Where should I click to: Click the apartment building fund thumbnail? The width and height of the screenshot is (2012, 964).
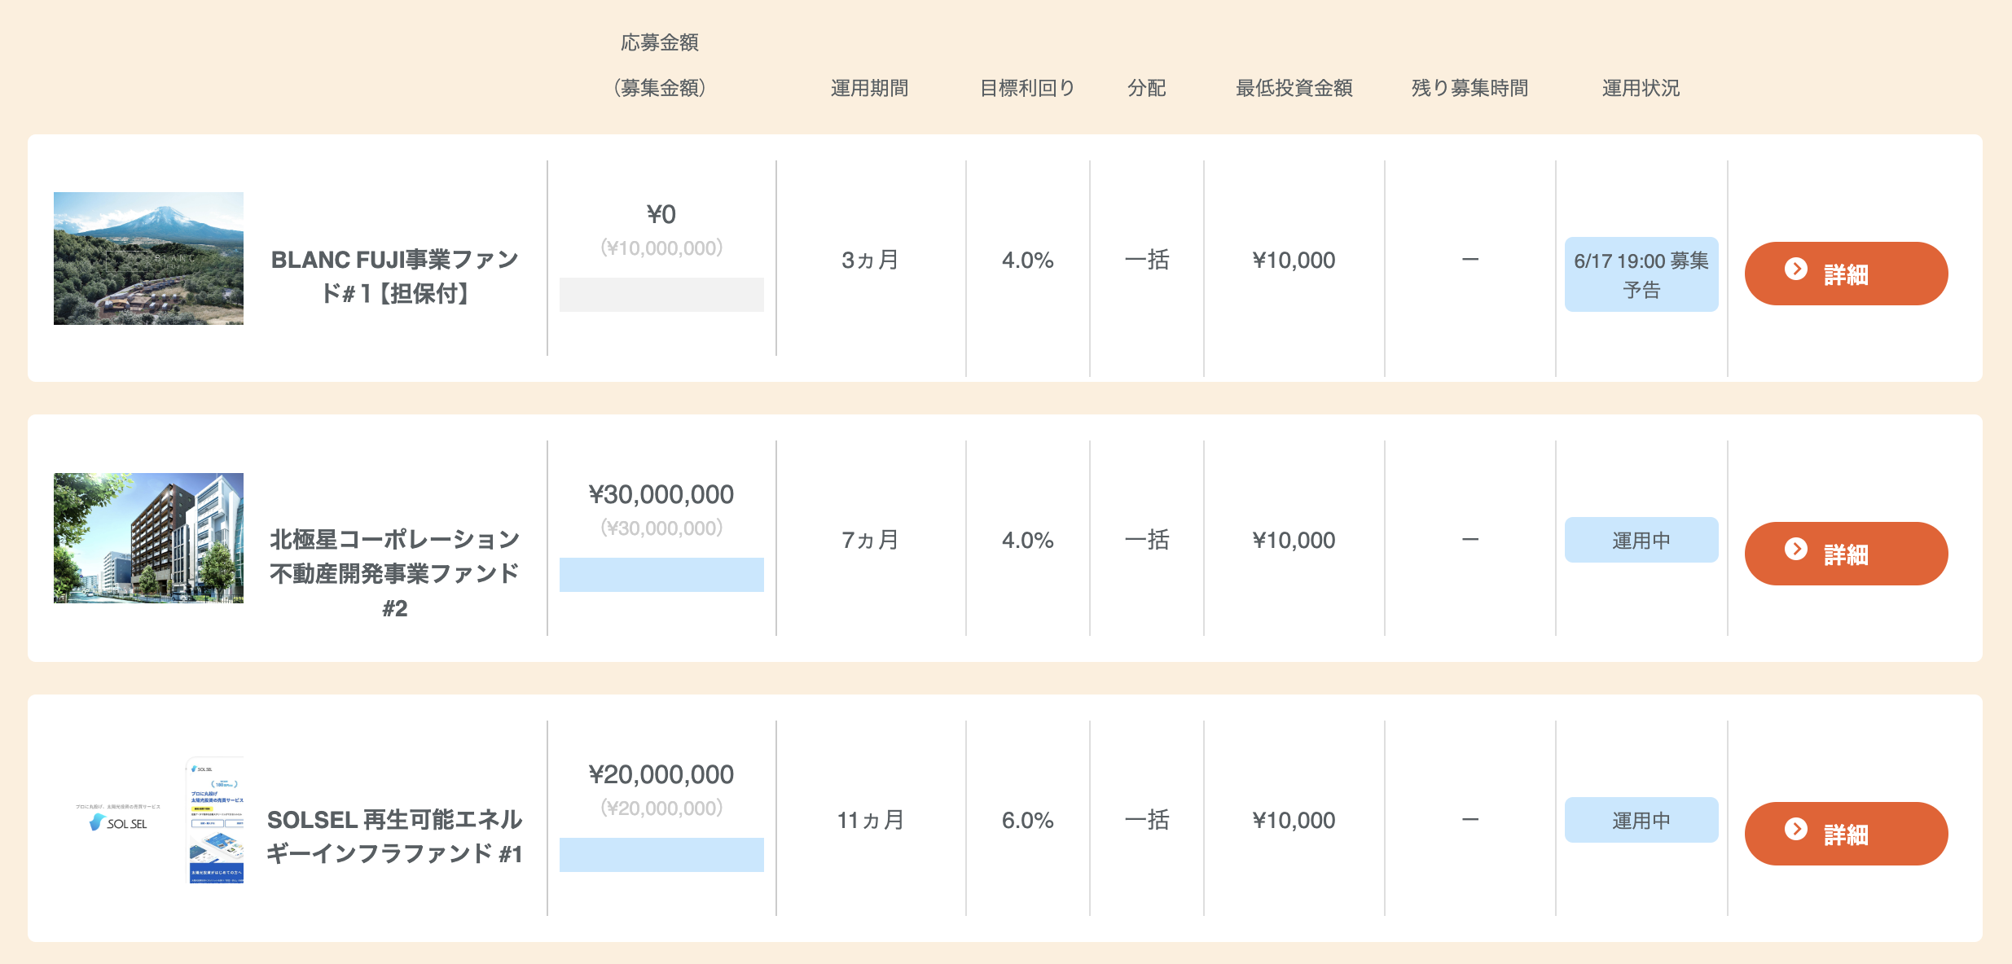(148, 538)
